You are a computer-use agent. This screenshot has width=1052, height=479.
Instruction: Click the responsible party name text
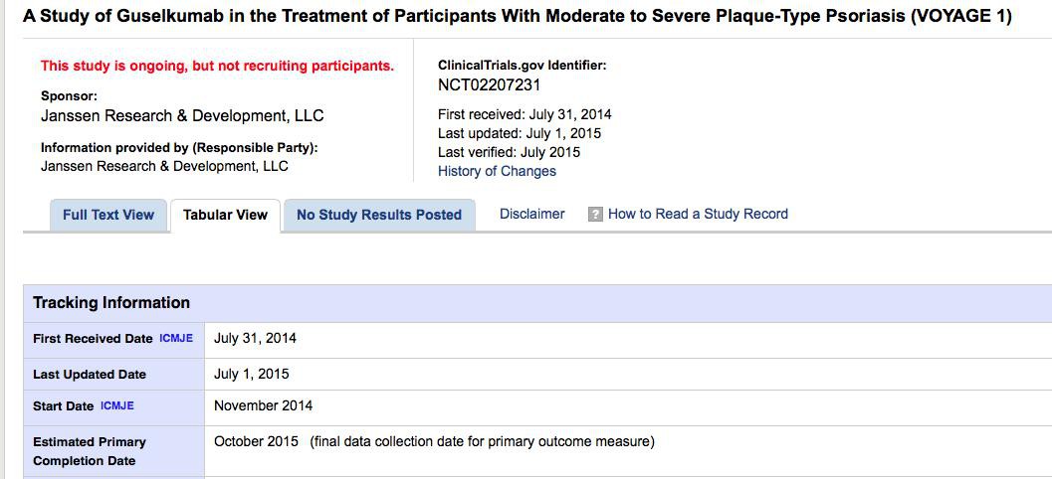click(x=164, y=166)
